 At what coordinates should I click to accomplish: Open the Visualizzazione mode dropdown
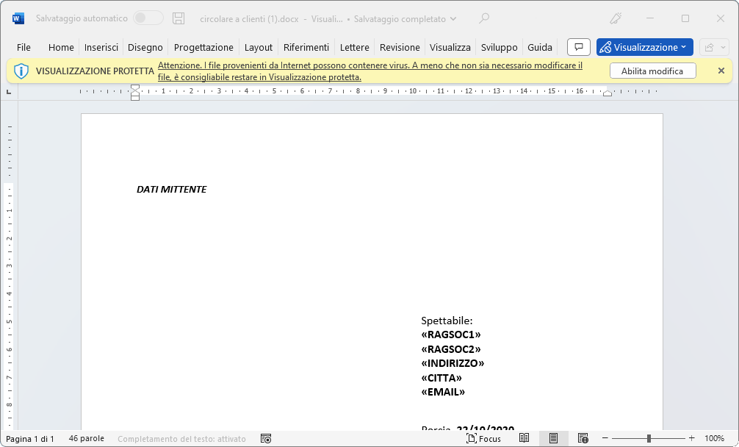coord(645,47)
